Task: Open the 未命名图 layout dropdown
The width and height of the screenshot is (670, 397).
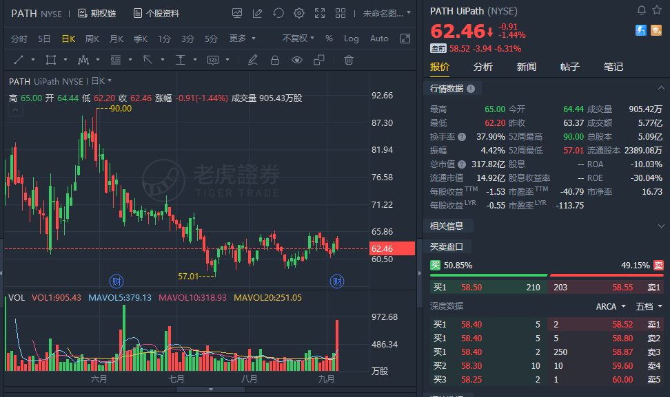Action: click(387, 13)
